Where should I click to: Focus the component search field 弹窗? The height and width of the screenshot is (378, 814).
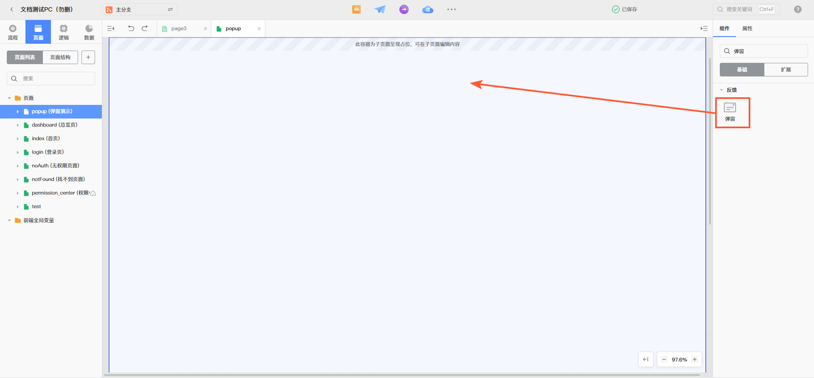tap(764, 51)
